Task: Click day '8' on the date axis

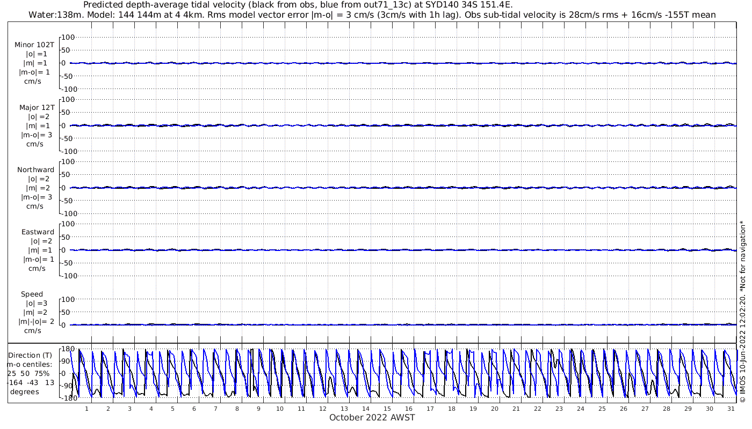Action: [x=237, y=409]
